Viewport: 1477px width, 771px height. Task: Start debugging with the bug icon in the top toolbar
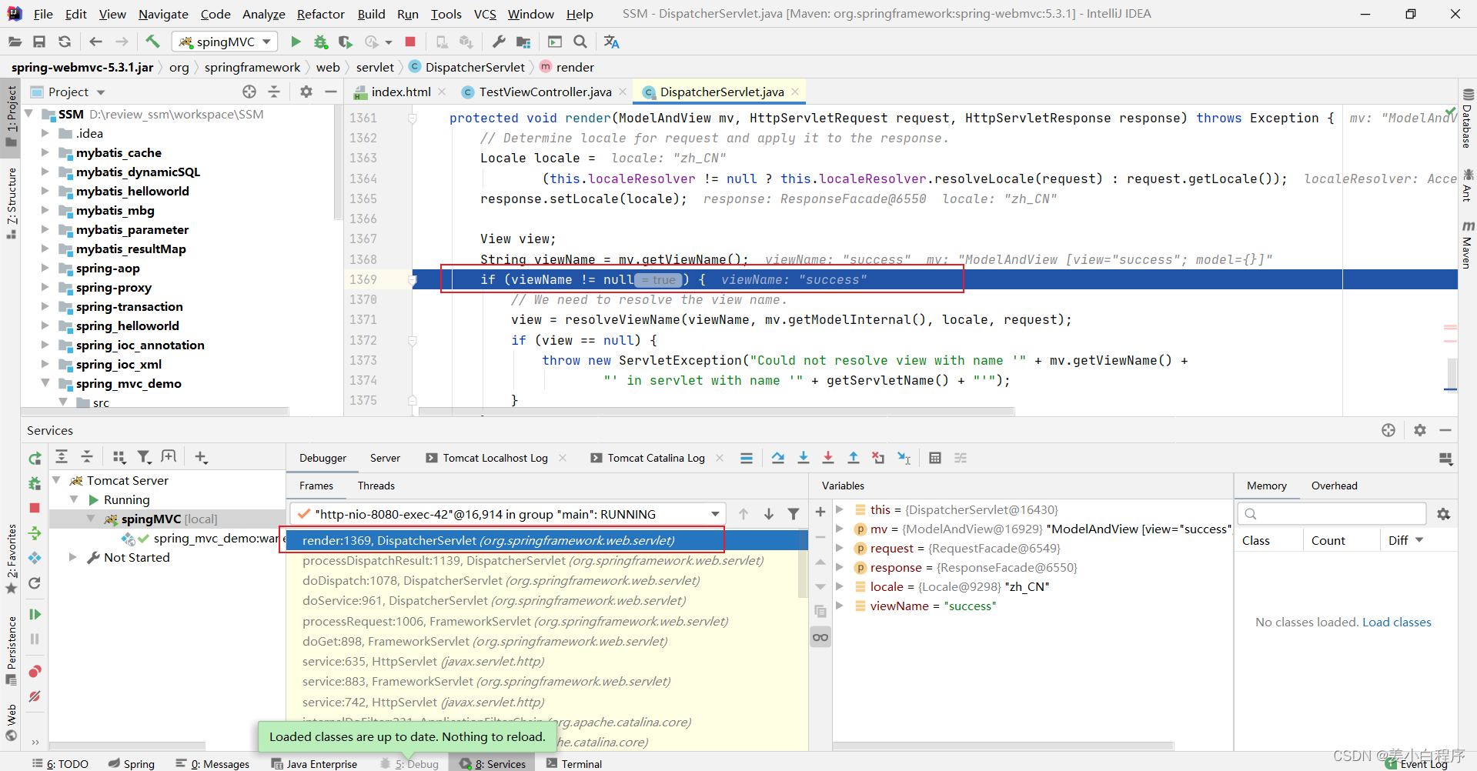tap(321, 42)
